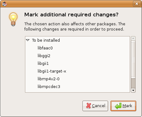This screenshot has height=117, width=142.
Task: Click the lightbulb hint icon
Action: click(13, 19)
